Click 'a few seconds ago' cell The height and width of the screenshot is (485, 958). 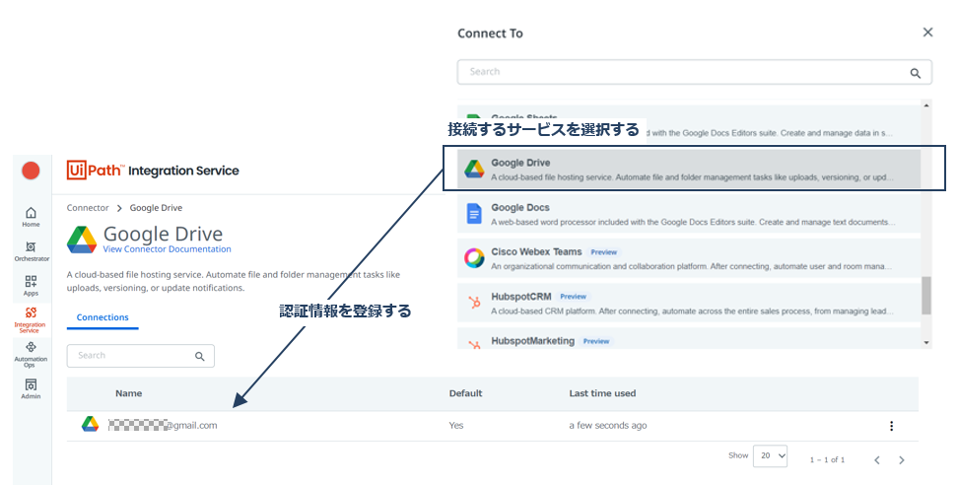pyautogui.click(x=608, y=425)
